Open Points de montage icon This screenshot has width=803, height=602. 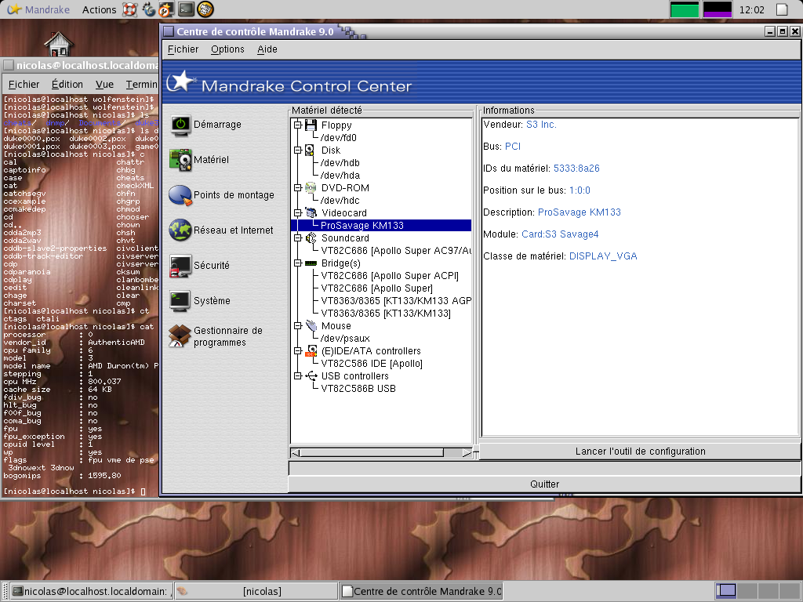181,195
